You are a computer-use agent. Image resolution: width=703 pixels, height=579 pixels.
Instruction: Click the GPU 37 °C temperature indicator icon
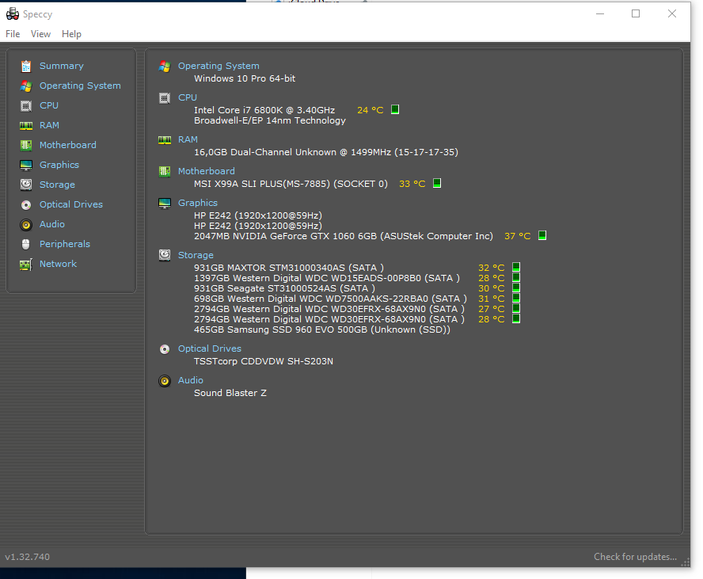[x=542, y=235]
